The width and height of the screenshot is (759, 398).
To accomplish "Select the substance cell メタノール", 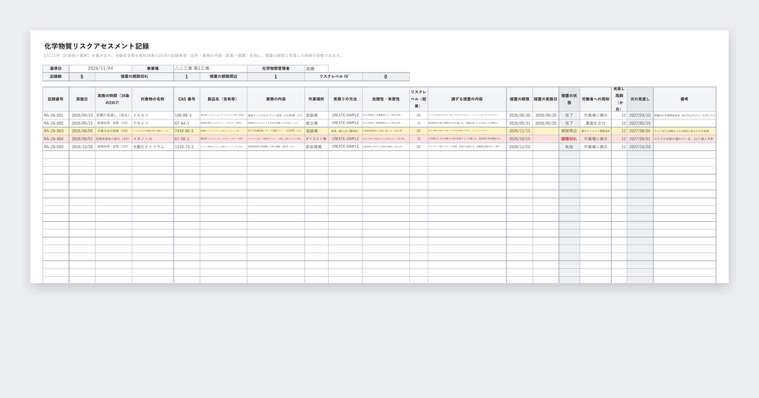I will pyautogui.click(x=153, y=138).
